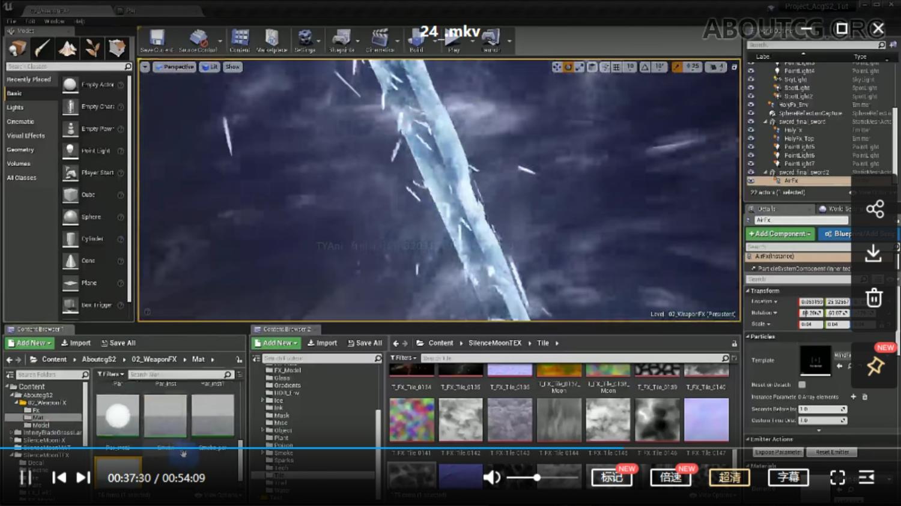Image resolution: width=901 pixels, height=506 pixels.
Task: Click the share icon in video player
Action: (x=875, y=209)
